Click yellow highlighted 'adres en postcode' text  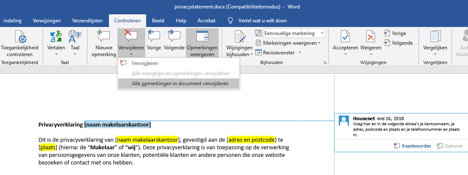[252, 139]
